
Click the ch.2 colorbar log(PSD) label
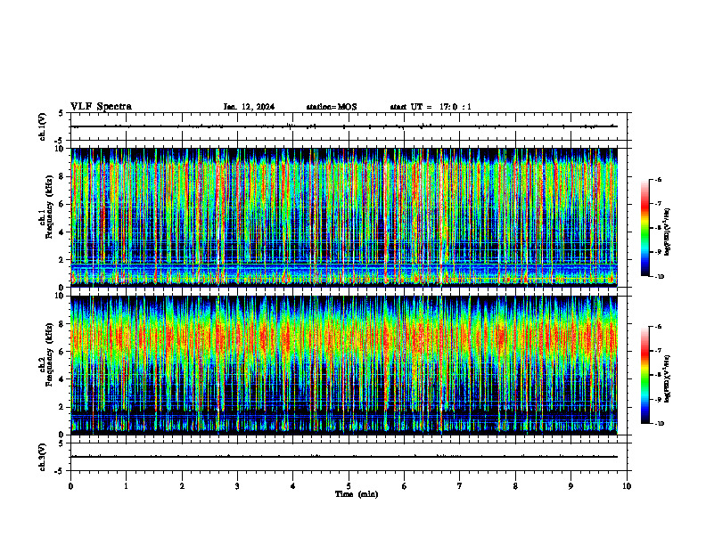[667, 378]
